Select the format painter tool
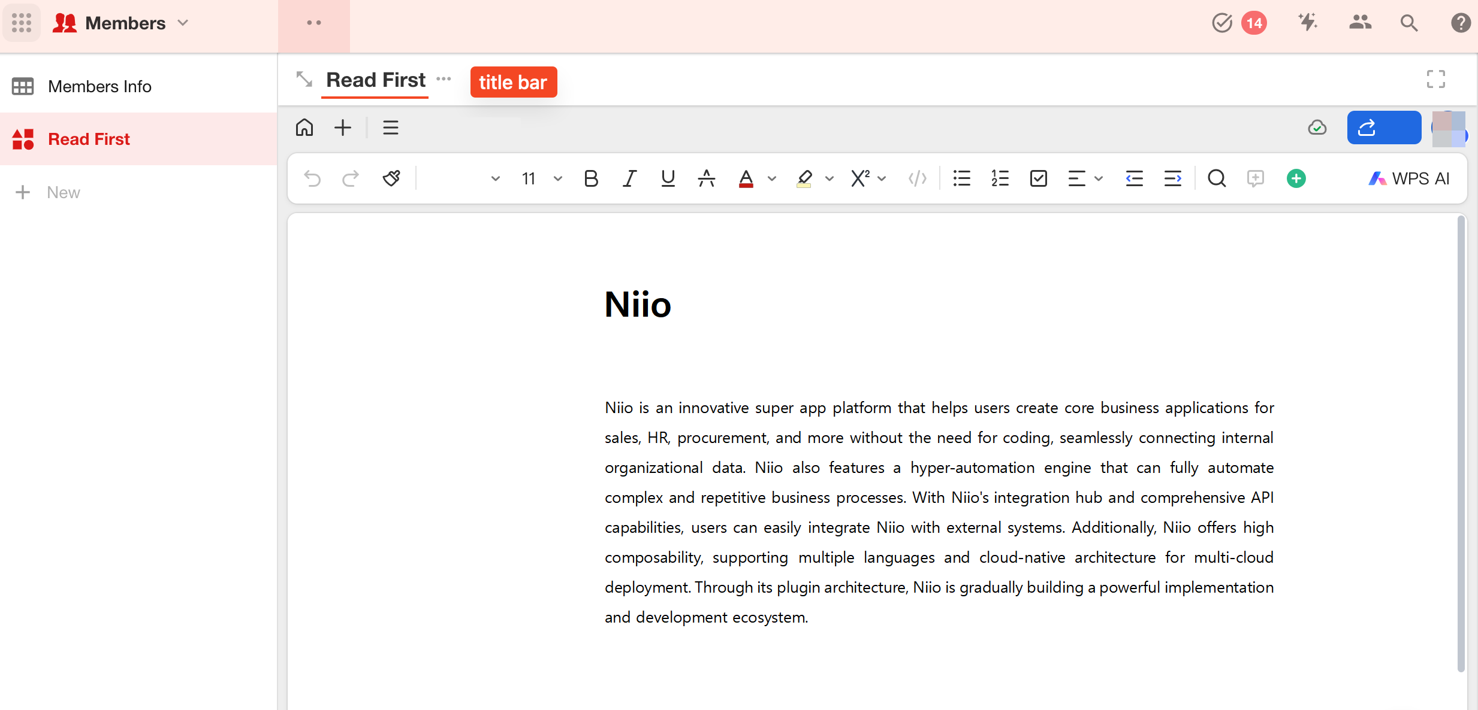The height and width of the screenshot is (710, 1478). [391, 178]
